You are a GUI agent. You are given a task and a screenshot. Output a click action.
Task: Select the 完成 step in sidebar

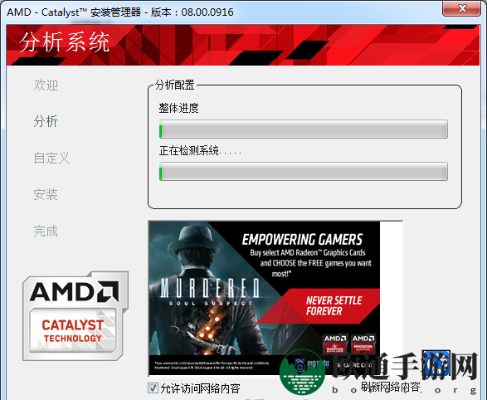[46, 231]
